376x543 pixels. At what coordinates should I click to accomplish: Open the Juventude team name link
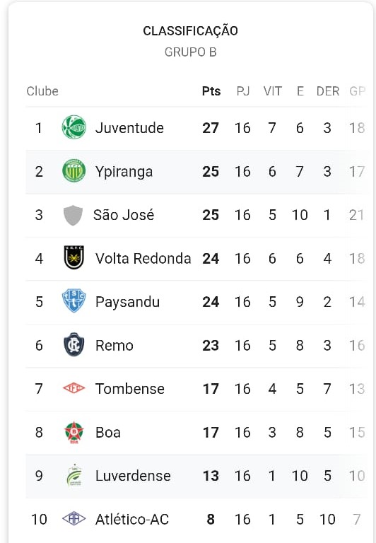(129, 128)
